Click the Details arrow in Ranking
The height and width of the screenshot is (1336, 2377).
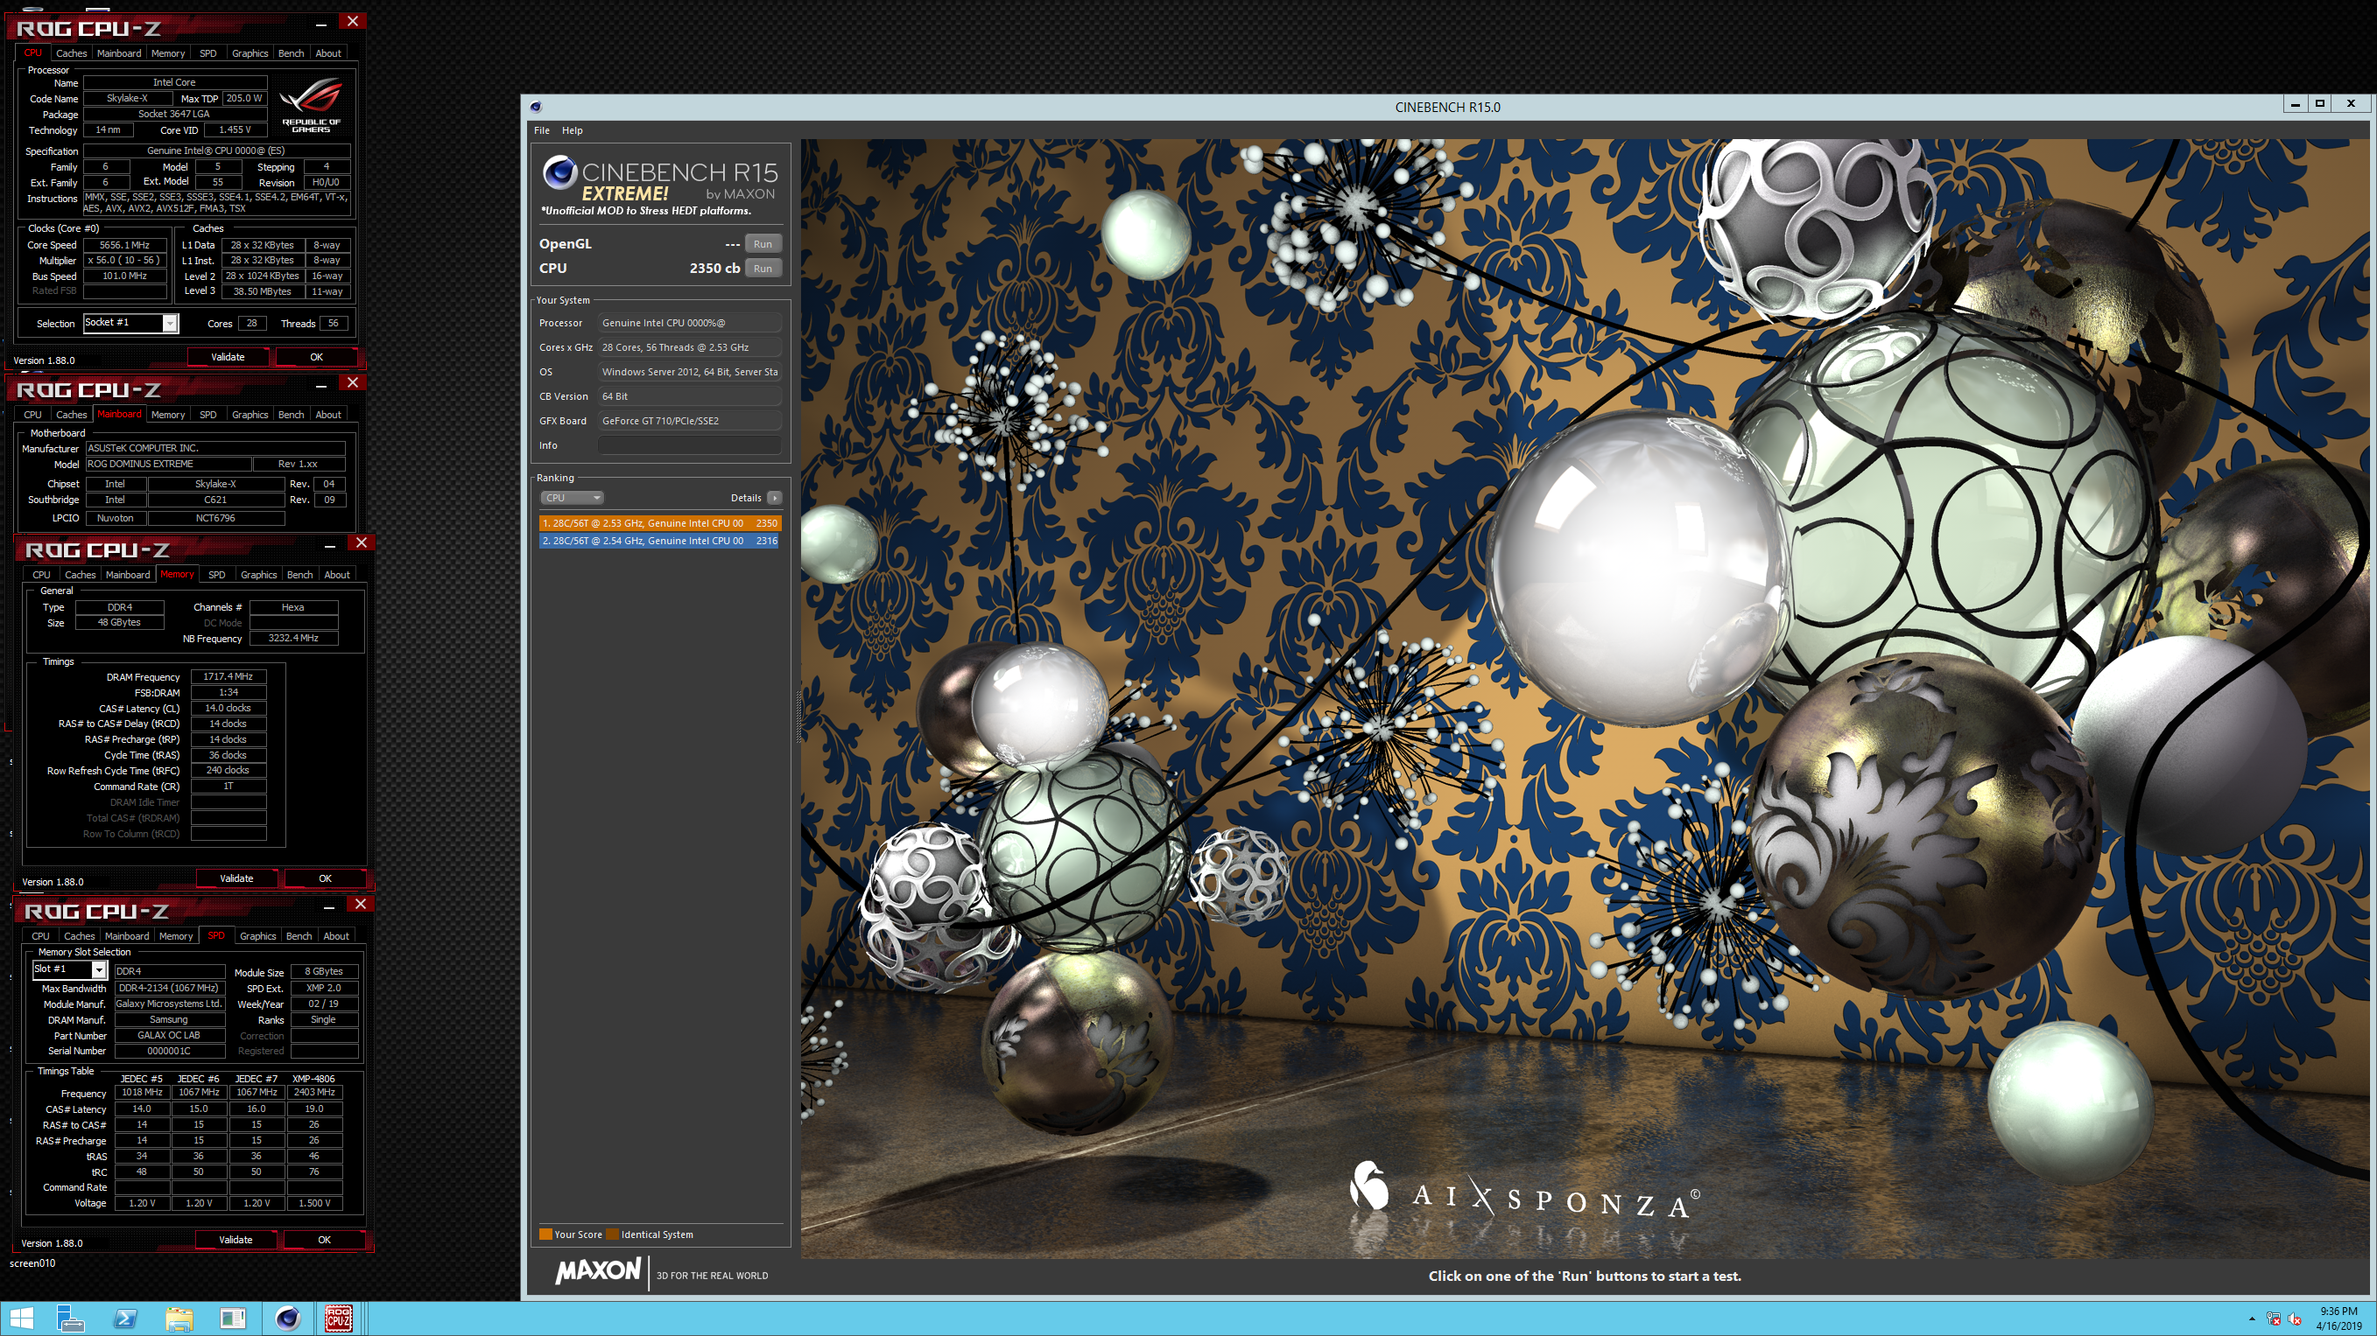(774, 498)
